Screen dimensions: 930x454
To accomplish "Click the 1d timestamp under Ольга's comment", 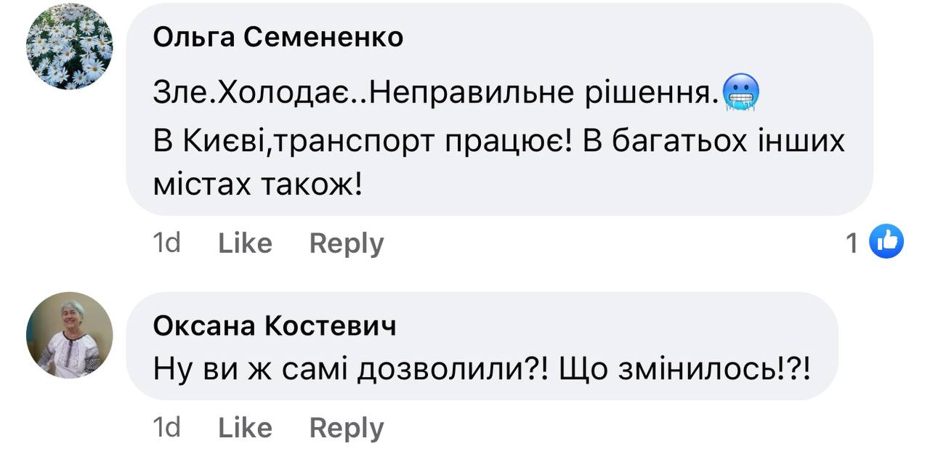I will click(x=167, y=243).
